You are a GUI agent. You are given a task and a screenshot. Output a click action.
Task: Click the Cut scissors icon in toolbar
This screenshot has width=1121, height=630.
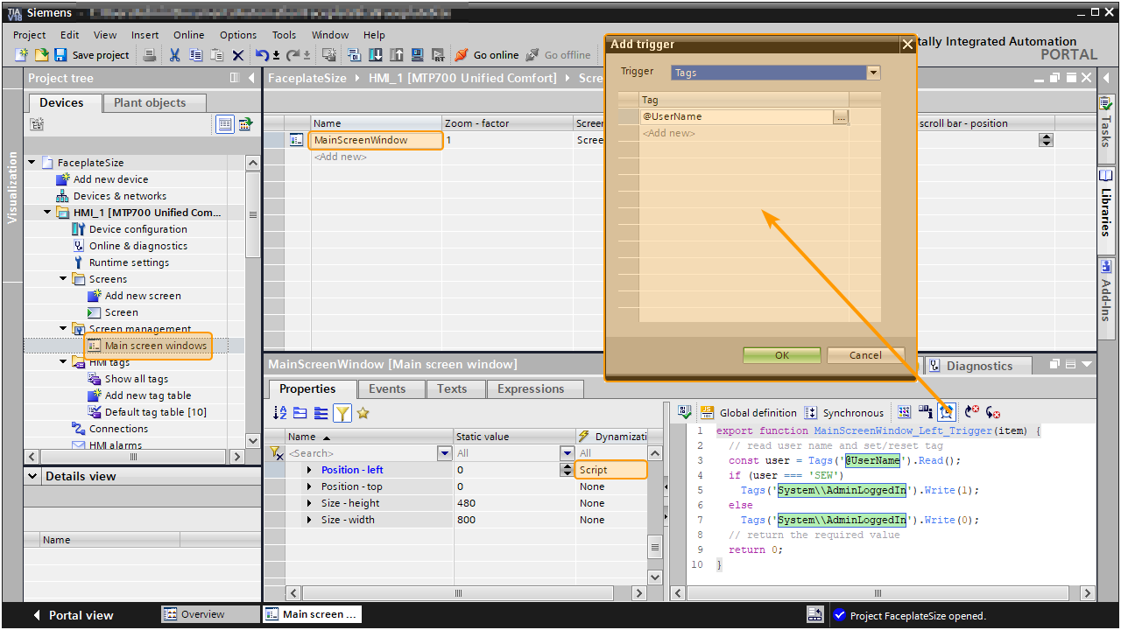point(174,55)
